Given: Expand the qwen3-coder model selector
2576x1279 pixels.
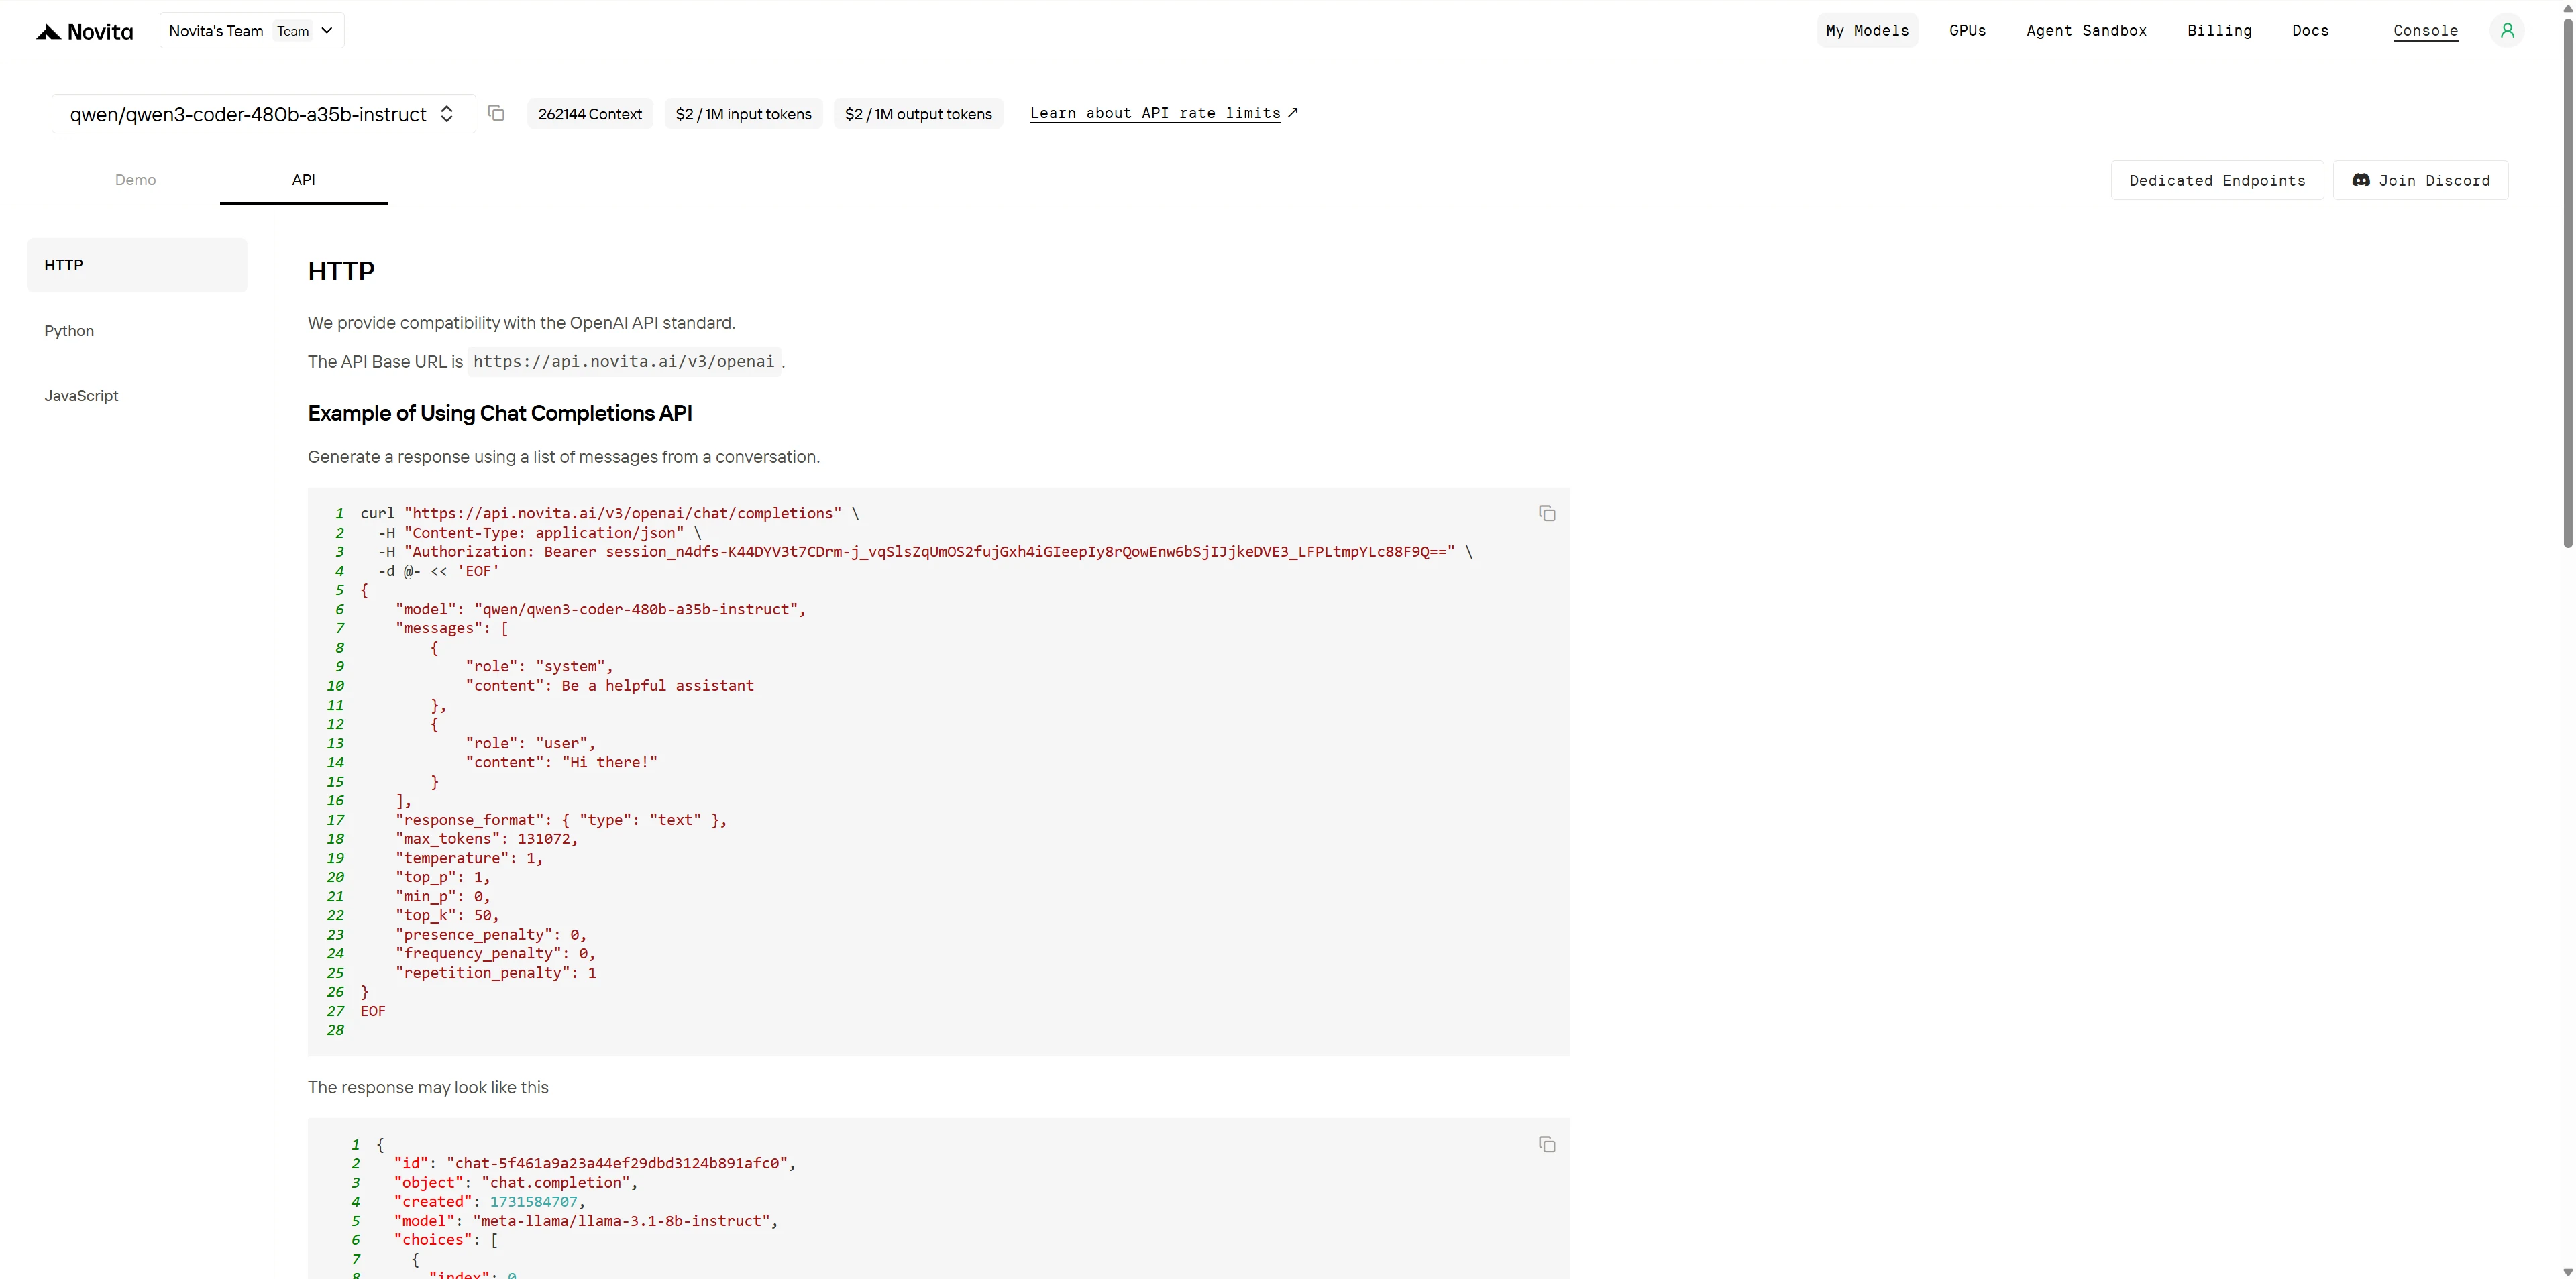Looking at the screenshot, I should coord(263,114).
